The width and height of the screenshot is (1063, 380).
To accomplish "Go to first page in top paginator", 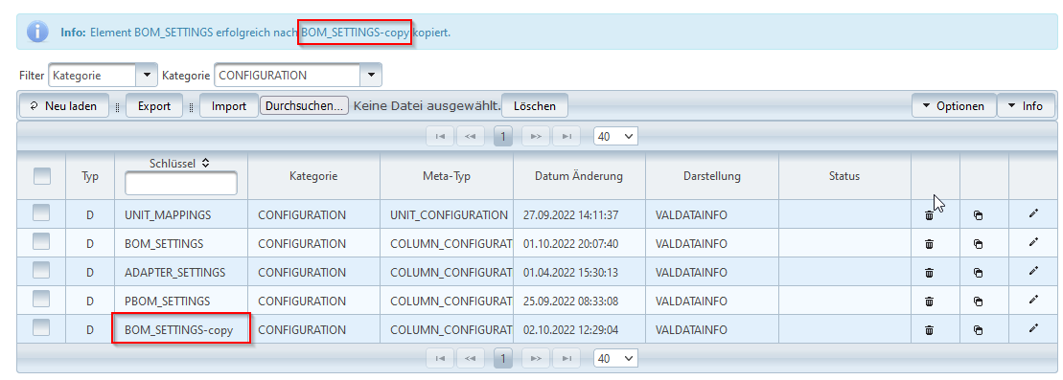I will tap(440, 136).
